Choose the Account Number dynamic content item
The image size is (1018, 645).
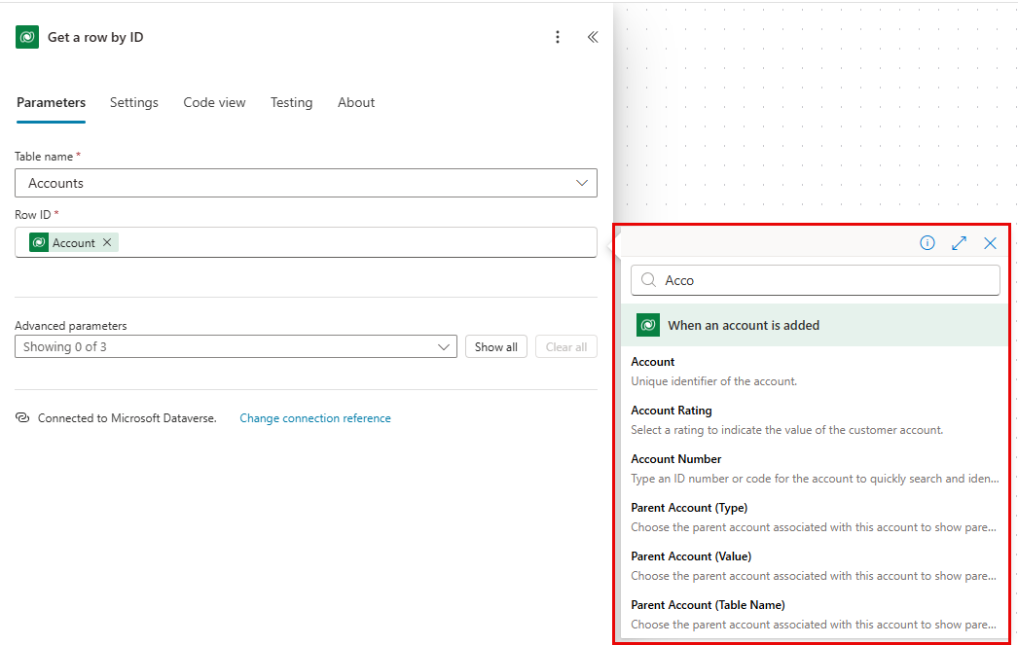(x=815, y=469)
